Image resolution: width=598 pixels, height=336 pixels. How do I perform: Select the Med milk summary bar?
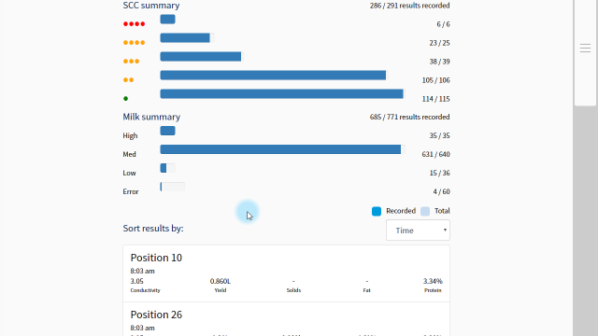pos(282,149)
